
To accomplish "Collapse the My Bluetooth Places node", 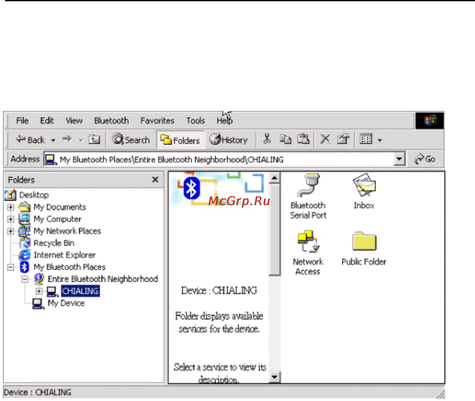I will 11,267.
